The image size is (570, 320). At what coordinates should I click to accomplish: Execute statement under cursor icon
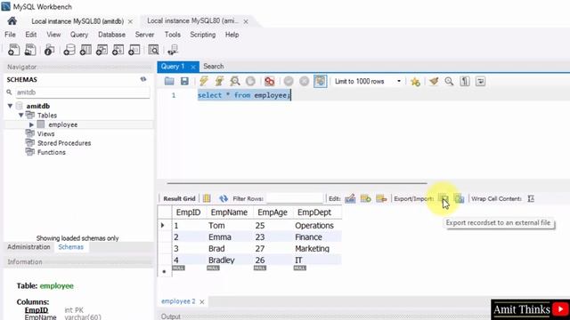tap(219, 81)
